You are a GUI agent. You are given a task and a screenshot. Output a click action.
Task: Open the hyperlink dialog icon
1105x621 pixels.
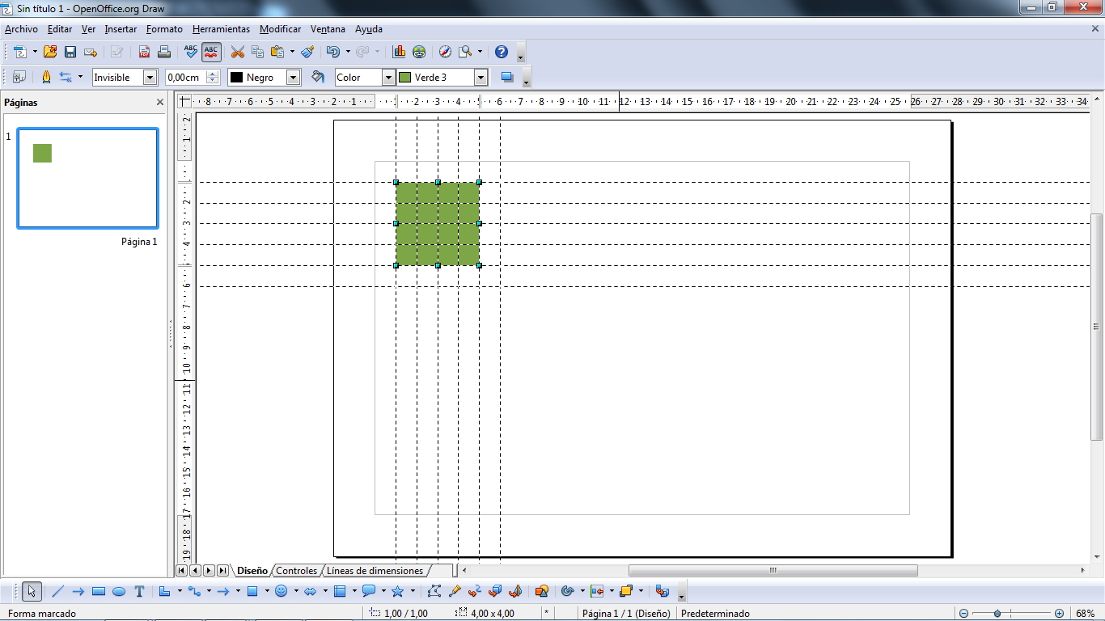pyautogui.click(x=419, y=52)
